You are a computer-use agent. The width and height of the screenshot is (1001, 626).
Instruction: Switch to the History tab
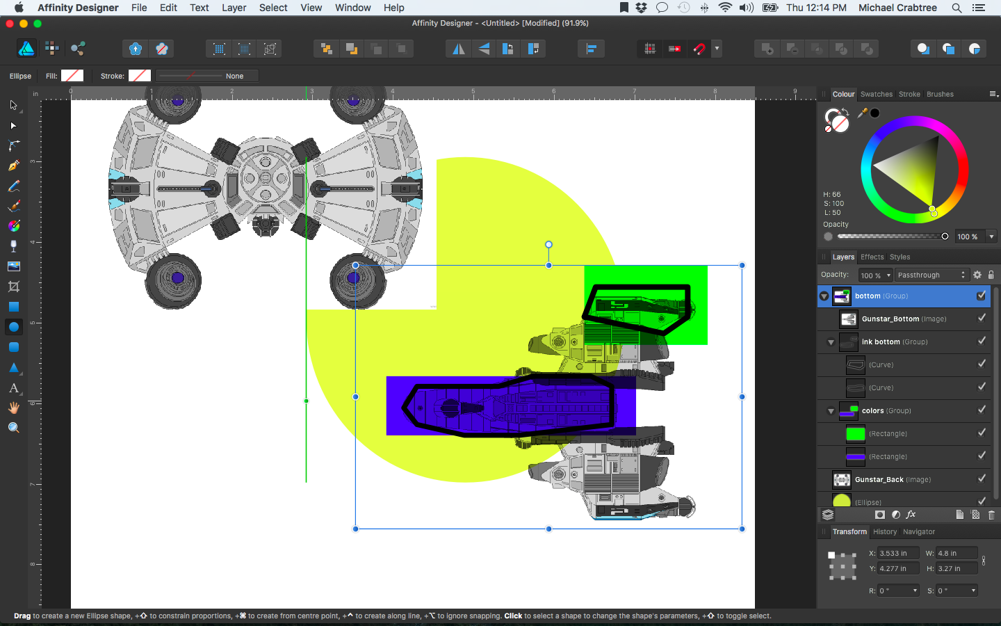click(x=885, y=531)
